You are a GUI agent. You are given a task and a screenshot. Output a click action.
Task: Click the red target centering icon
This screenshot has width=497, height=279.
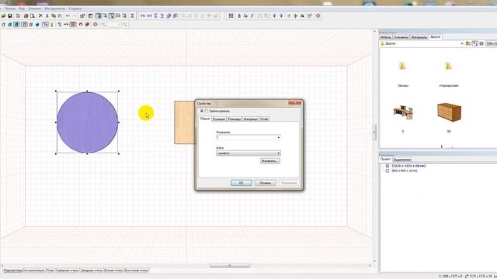[x=95, y=24]
